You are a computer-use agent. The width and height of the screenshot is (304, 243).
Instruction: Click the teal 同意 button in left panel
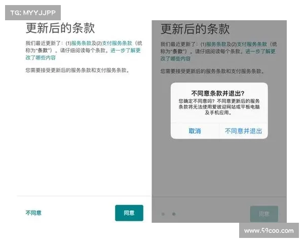point(129,213)
